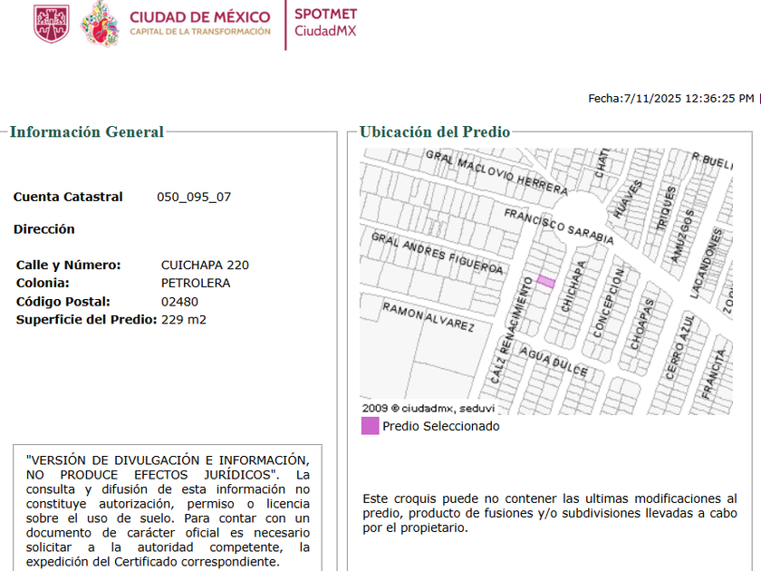Viewport: 761px width, 571px height.
Task: Click the CHOAPAS street label on map
Action: (x=641, y=324)
